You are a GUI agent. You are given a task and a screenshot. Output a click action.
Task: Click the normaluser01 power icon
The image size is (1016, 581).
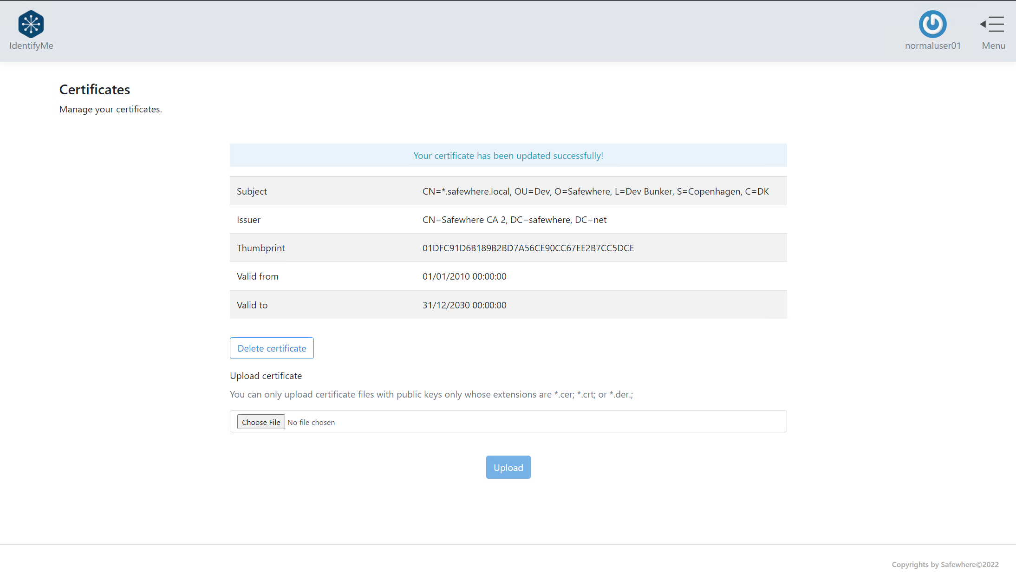tap(932, 24)
